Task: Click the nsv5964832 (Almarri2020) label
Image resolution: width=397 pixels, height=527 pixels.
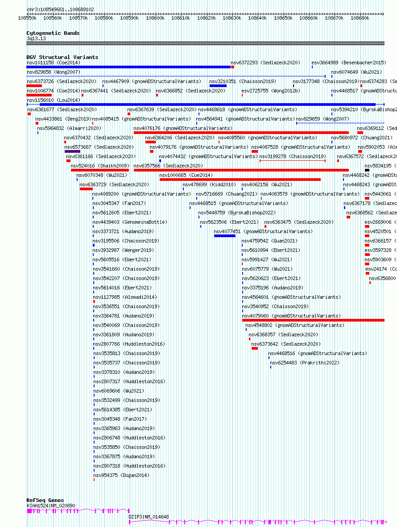Action: pyautogui.click(x=69, y=129)
